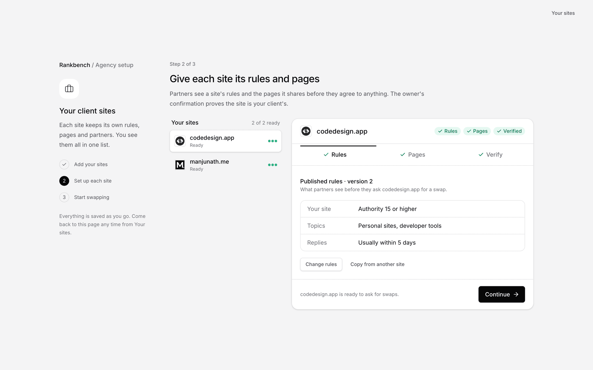The height and width of the screenshot is (370, 593).
Task: Click the Rankbench breadcrumb link
Action: click(x=75, y=65)
